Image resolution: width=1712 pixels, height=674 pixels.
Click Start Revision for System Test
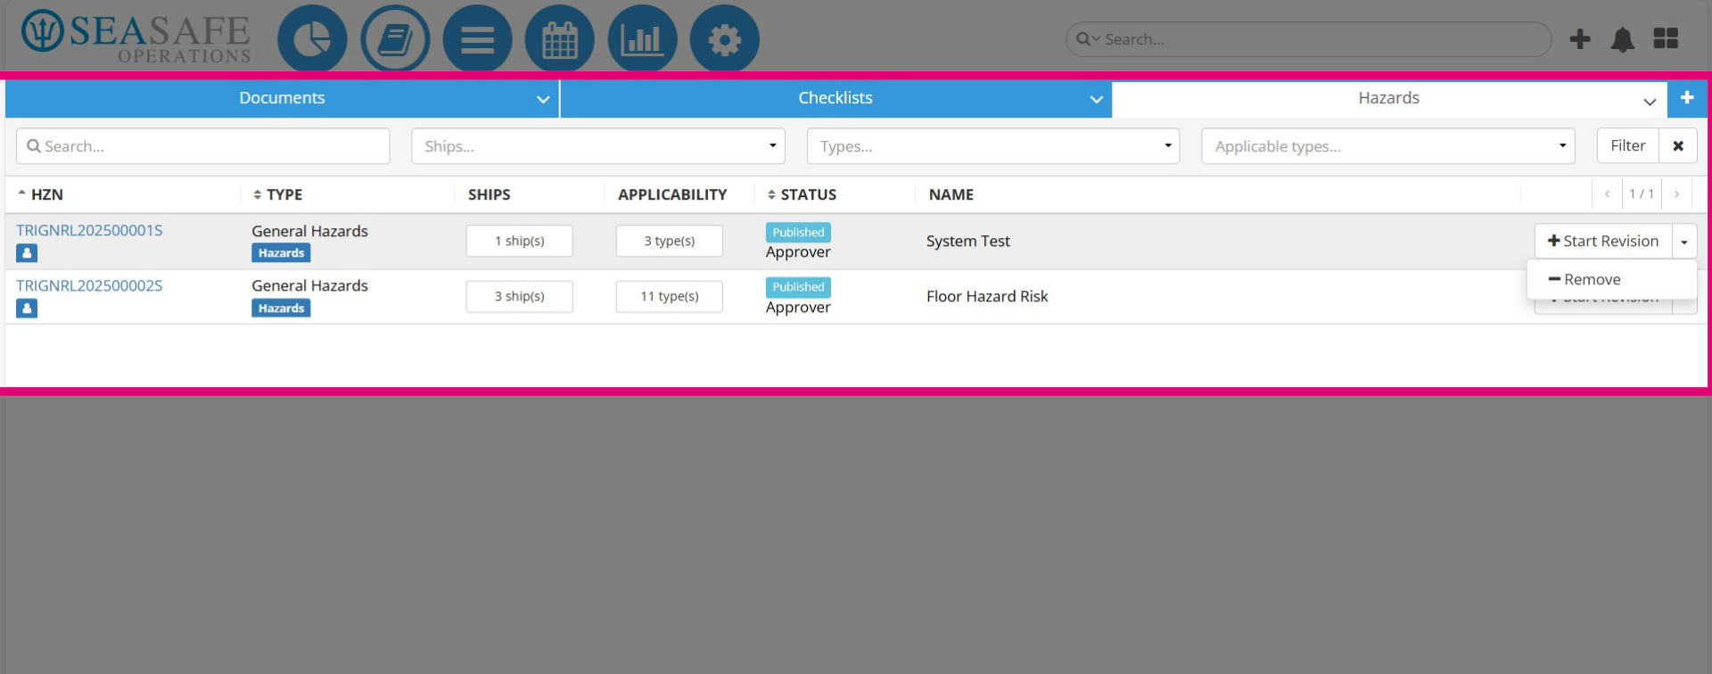tap(1603, 242)
